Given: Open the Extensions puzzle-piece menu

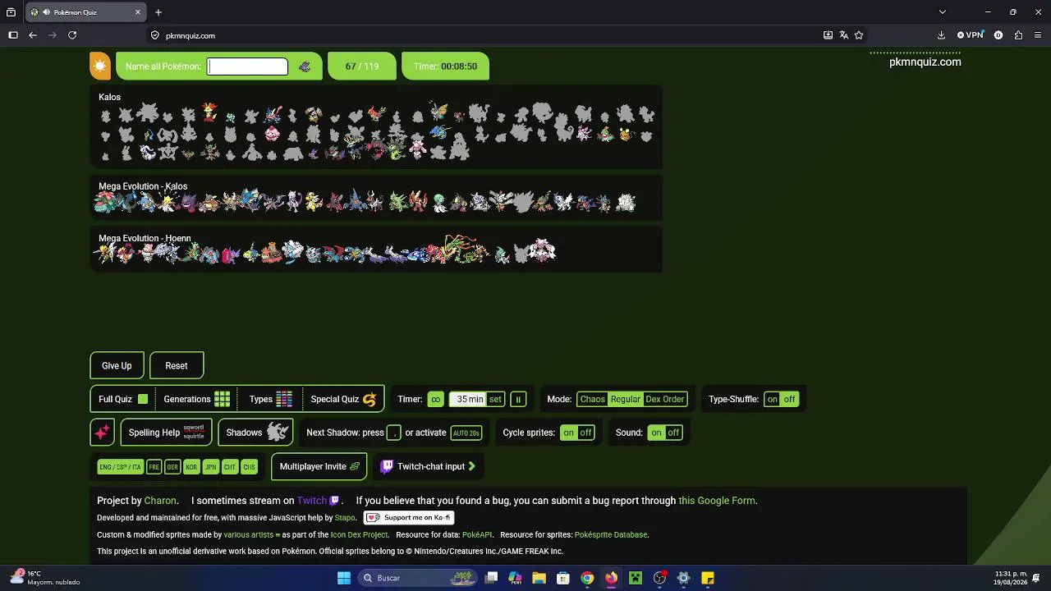Looking at the screenshot, I should 1018,35.
